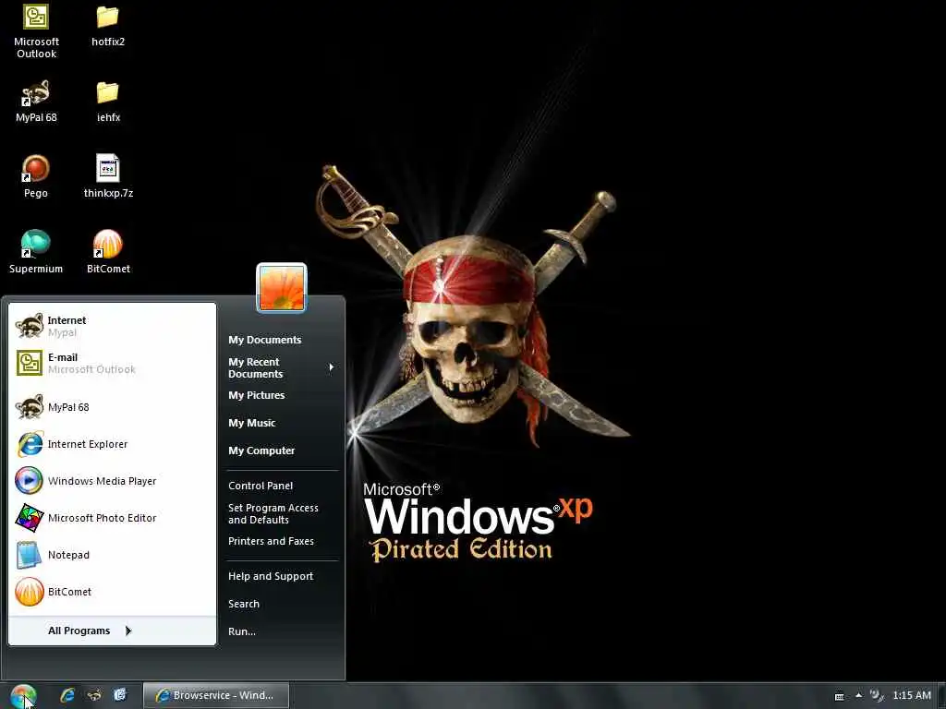This screenshot has height=709, width=946.
Task: Open My Music folder link
Action: pos(251,423)
